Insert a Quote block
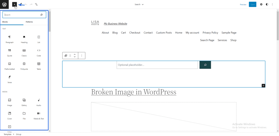This screenshot has width=279, height=136. tap(9, 52)
